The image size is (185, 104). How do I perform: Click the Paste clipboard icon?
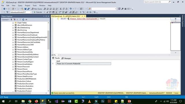[x=66, y=9]
